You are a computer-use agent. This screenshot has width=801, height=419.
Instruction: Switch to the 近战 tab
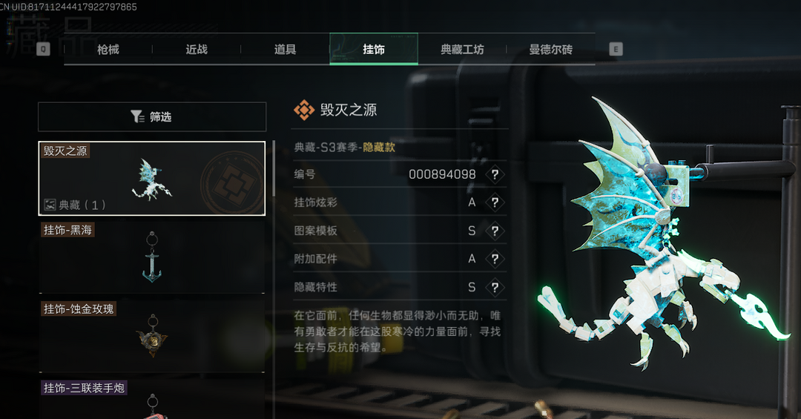click(x=197, y=49)
